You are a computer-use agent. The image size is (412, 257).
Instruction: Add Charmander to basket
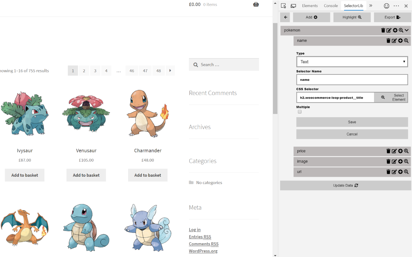click(x=148, y=175)
